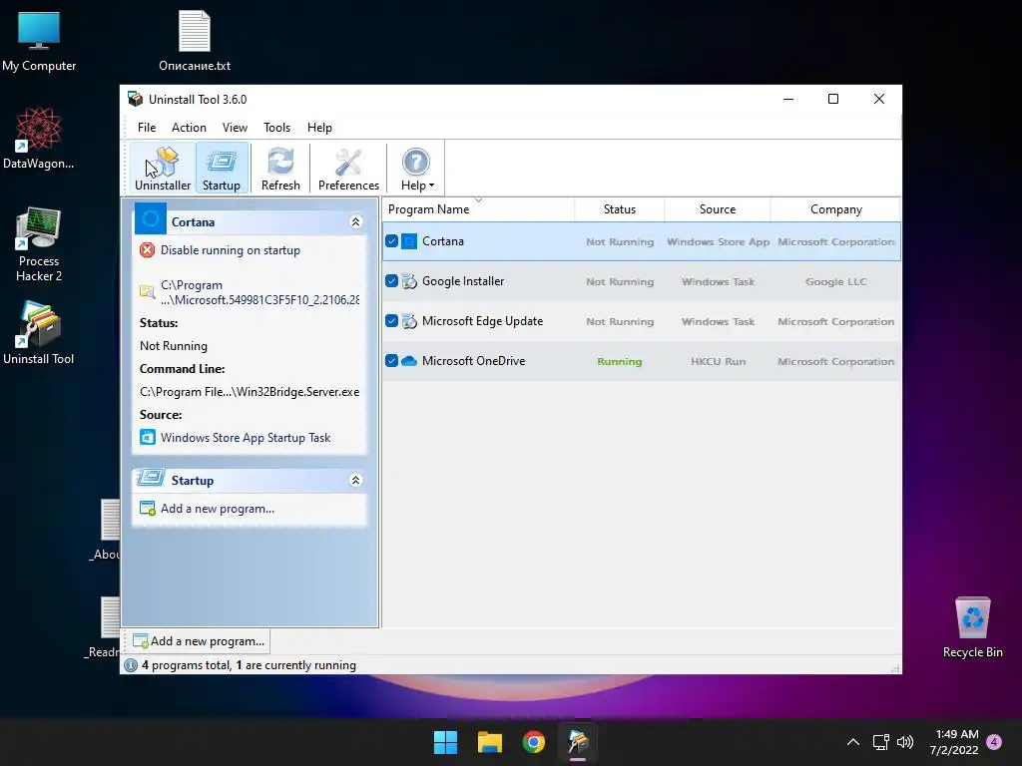Uncheck the Cortana startup checkbox
1022x766 pixels.
tap(391, 241)
